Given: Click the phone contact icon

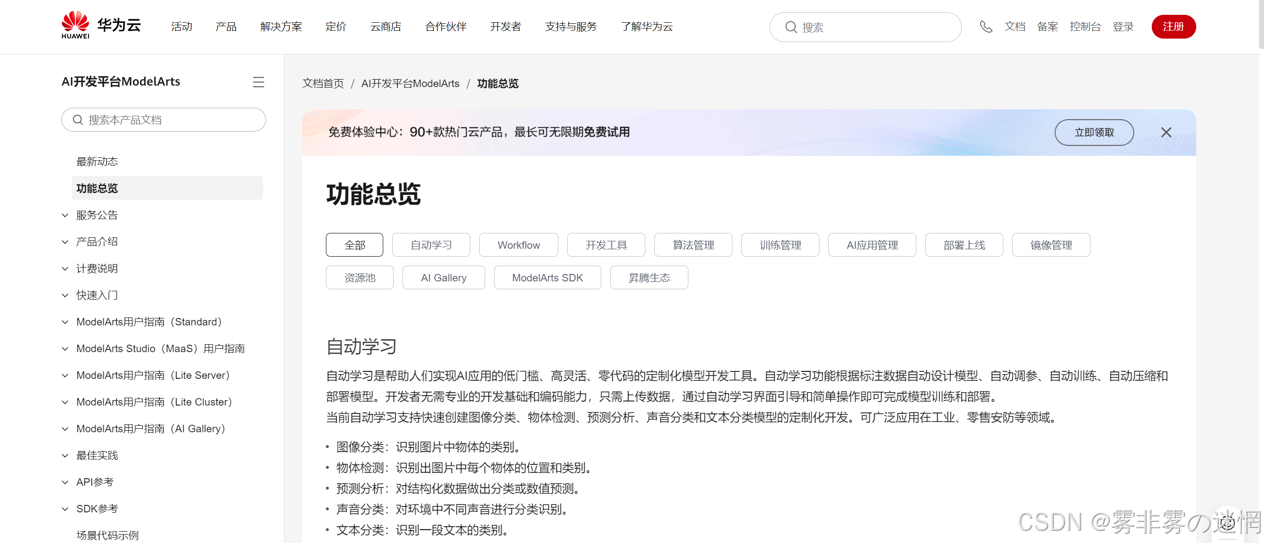Looking at the screenshot, I should pyautogui.click(x=986, y=27).
